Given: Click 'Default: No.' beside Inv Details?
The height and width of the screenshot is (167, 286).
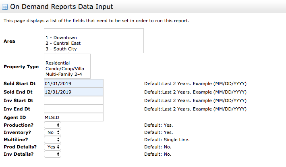Looking at the screenshot, I should click(158, 154).
